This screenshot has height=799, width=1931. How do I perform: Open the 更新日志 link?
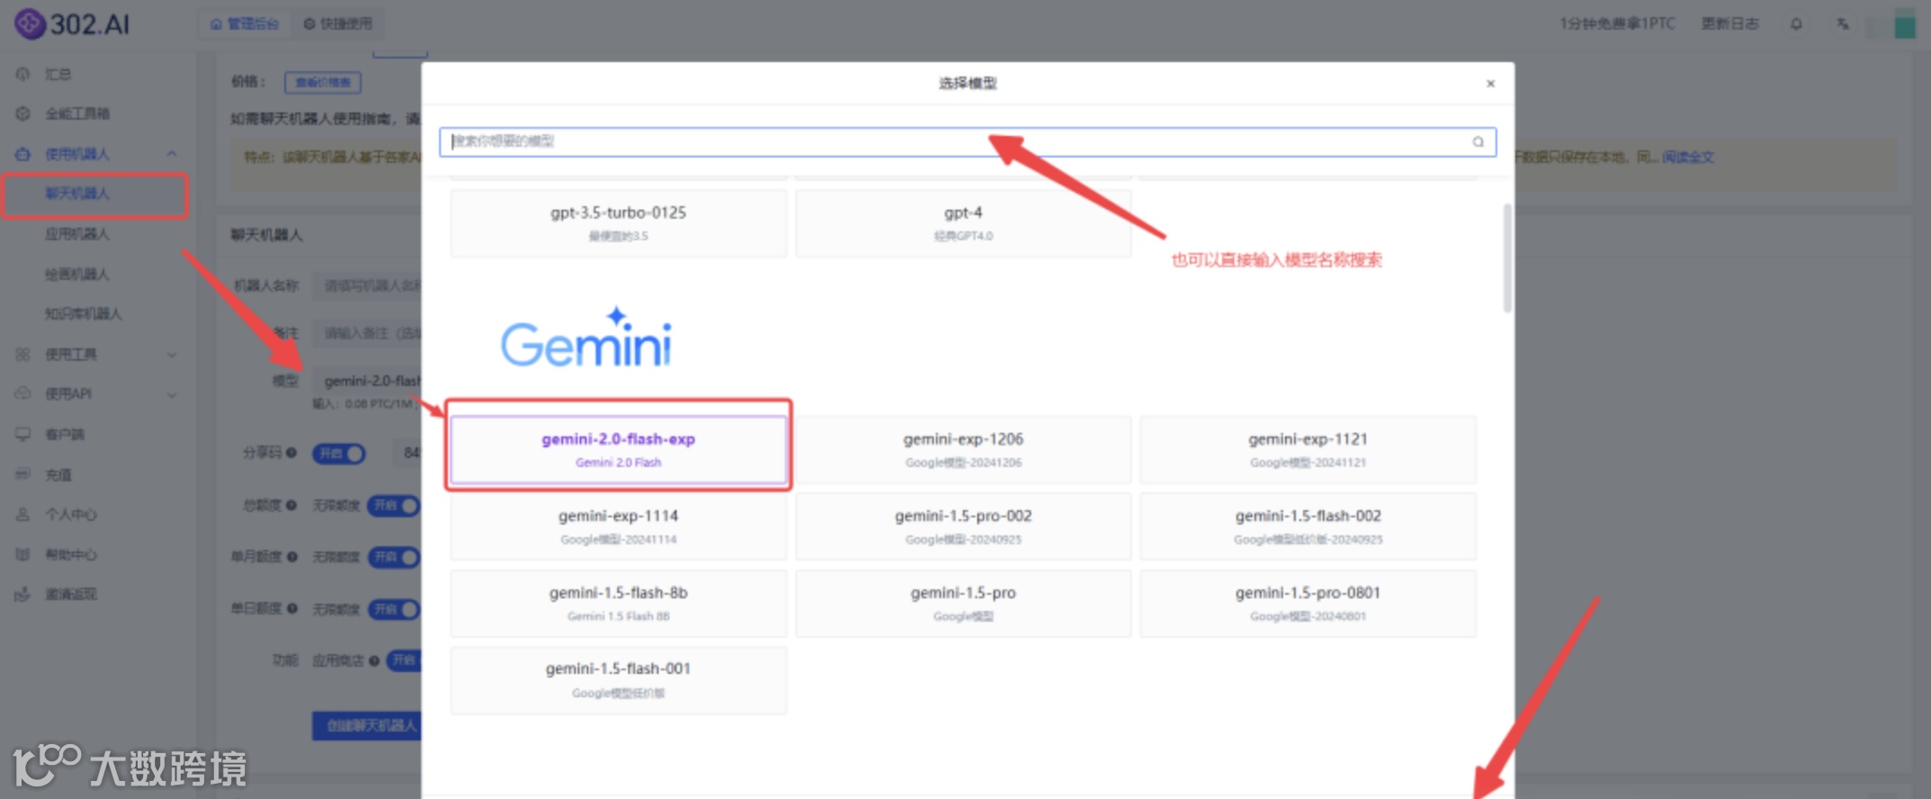coord(1729,23)
